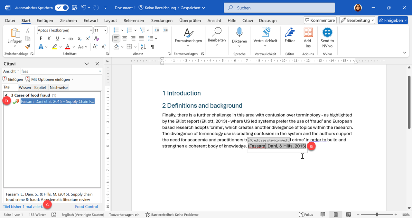The height and width of the screenshot is (218, 412).
Task: Click the Diktieren microphone icon
Action: pyautogui.click(x=239, y=33)
